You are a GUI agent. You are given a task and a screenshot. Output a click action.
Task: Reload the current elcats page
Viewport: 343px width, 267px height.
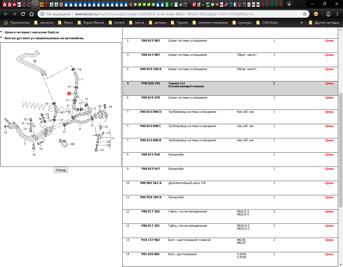tap(23, 14)
